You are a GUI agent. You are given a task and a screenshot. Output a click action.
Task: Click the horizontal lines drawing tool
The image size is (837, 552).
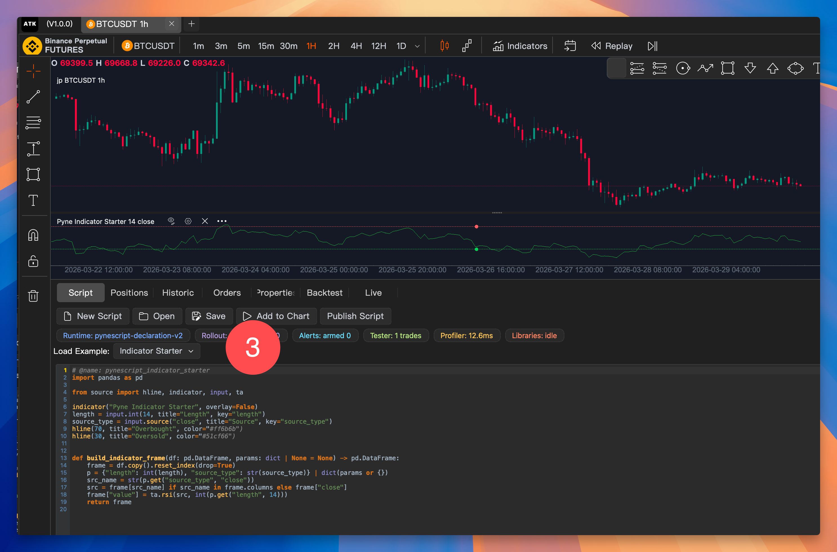pyautogui.click(x=33, y=122)
